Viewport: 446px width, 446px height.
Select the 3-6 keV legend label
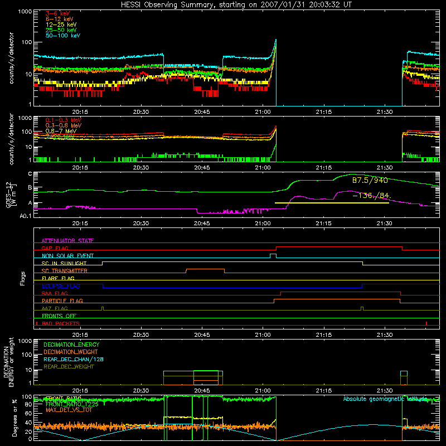point(58,13)
